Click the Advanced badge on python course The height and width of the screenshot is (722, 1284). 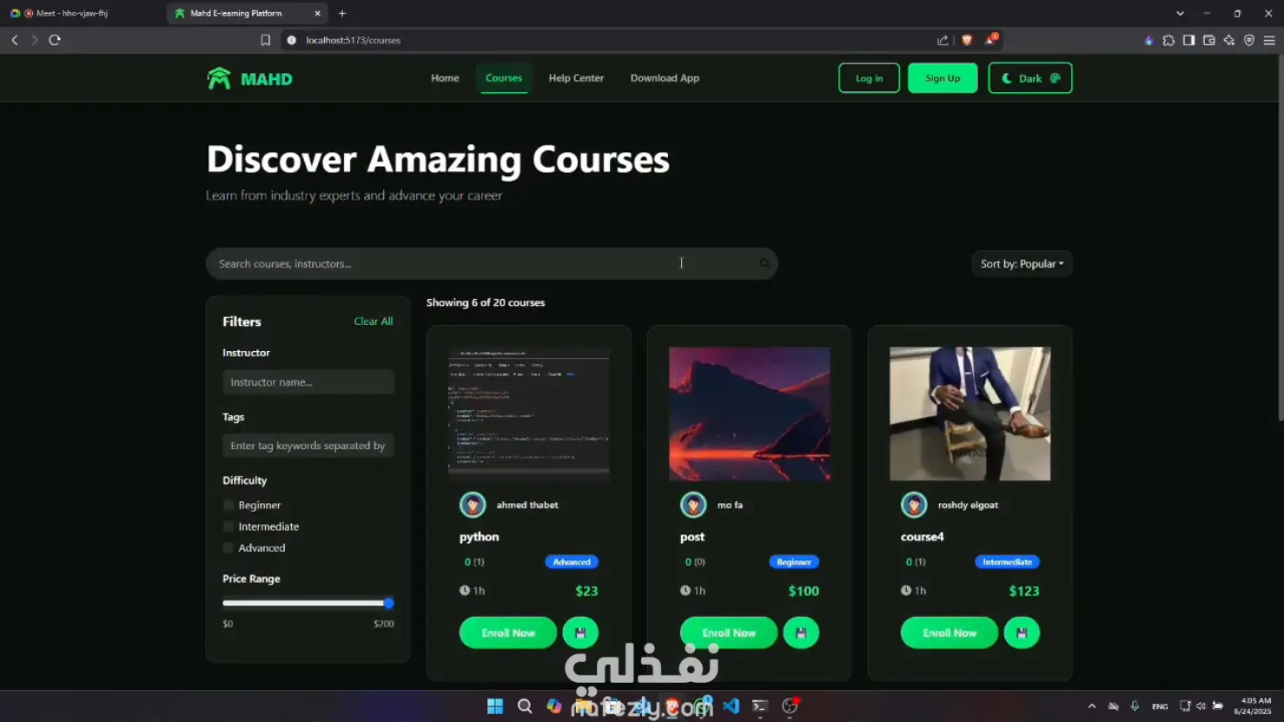[572, 562]
